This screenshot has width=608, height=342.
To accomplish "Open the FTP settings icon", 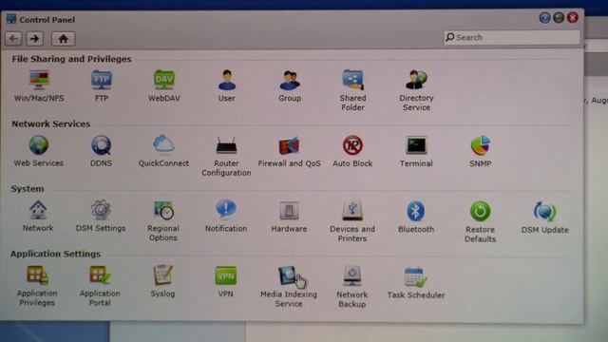I will [102, 80].
